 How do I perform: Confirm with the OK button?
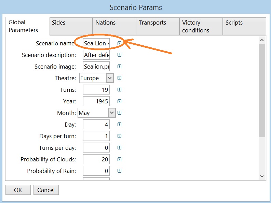pyautogui.click(x=18, y=190)
